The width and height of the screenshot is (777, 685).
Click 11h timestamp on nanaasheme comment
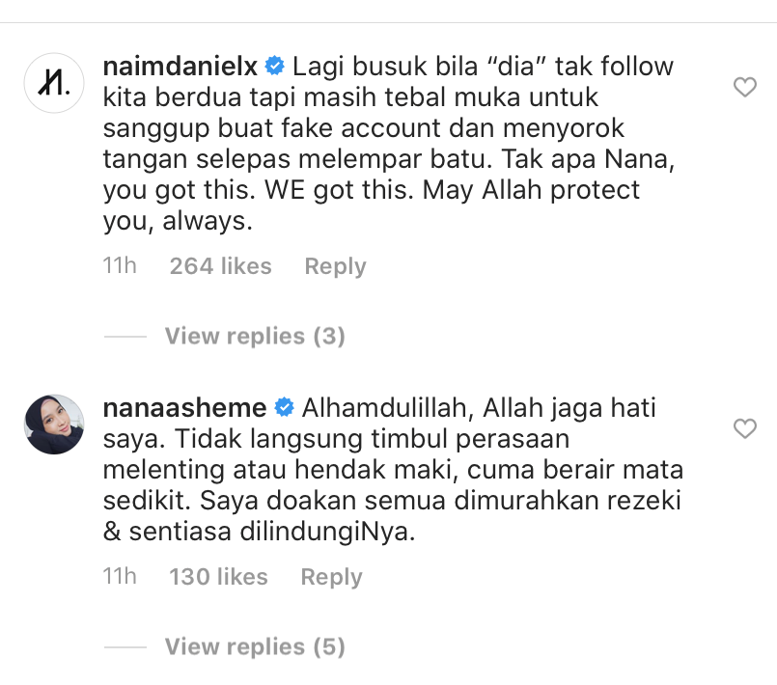click(120, 577)
